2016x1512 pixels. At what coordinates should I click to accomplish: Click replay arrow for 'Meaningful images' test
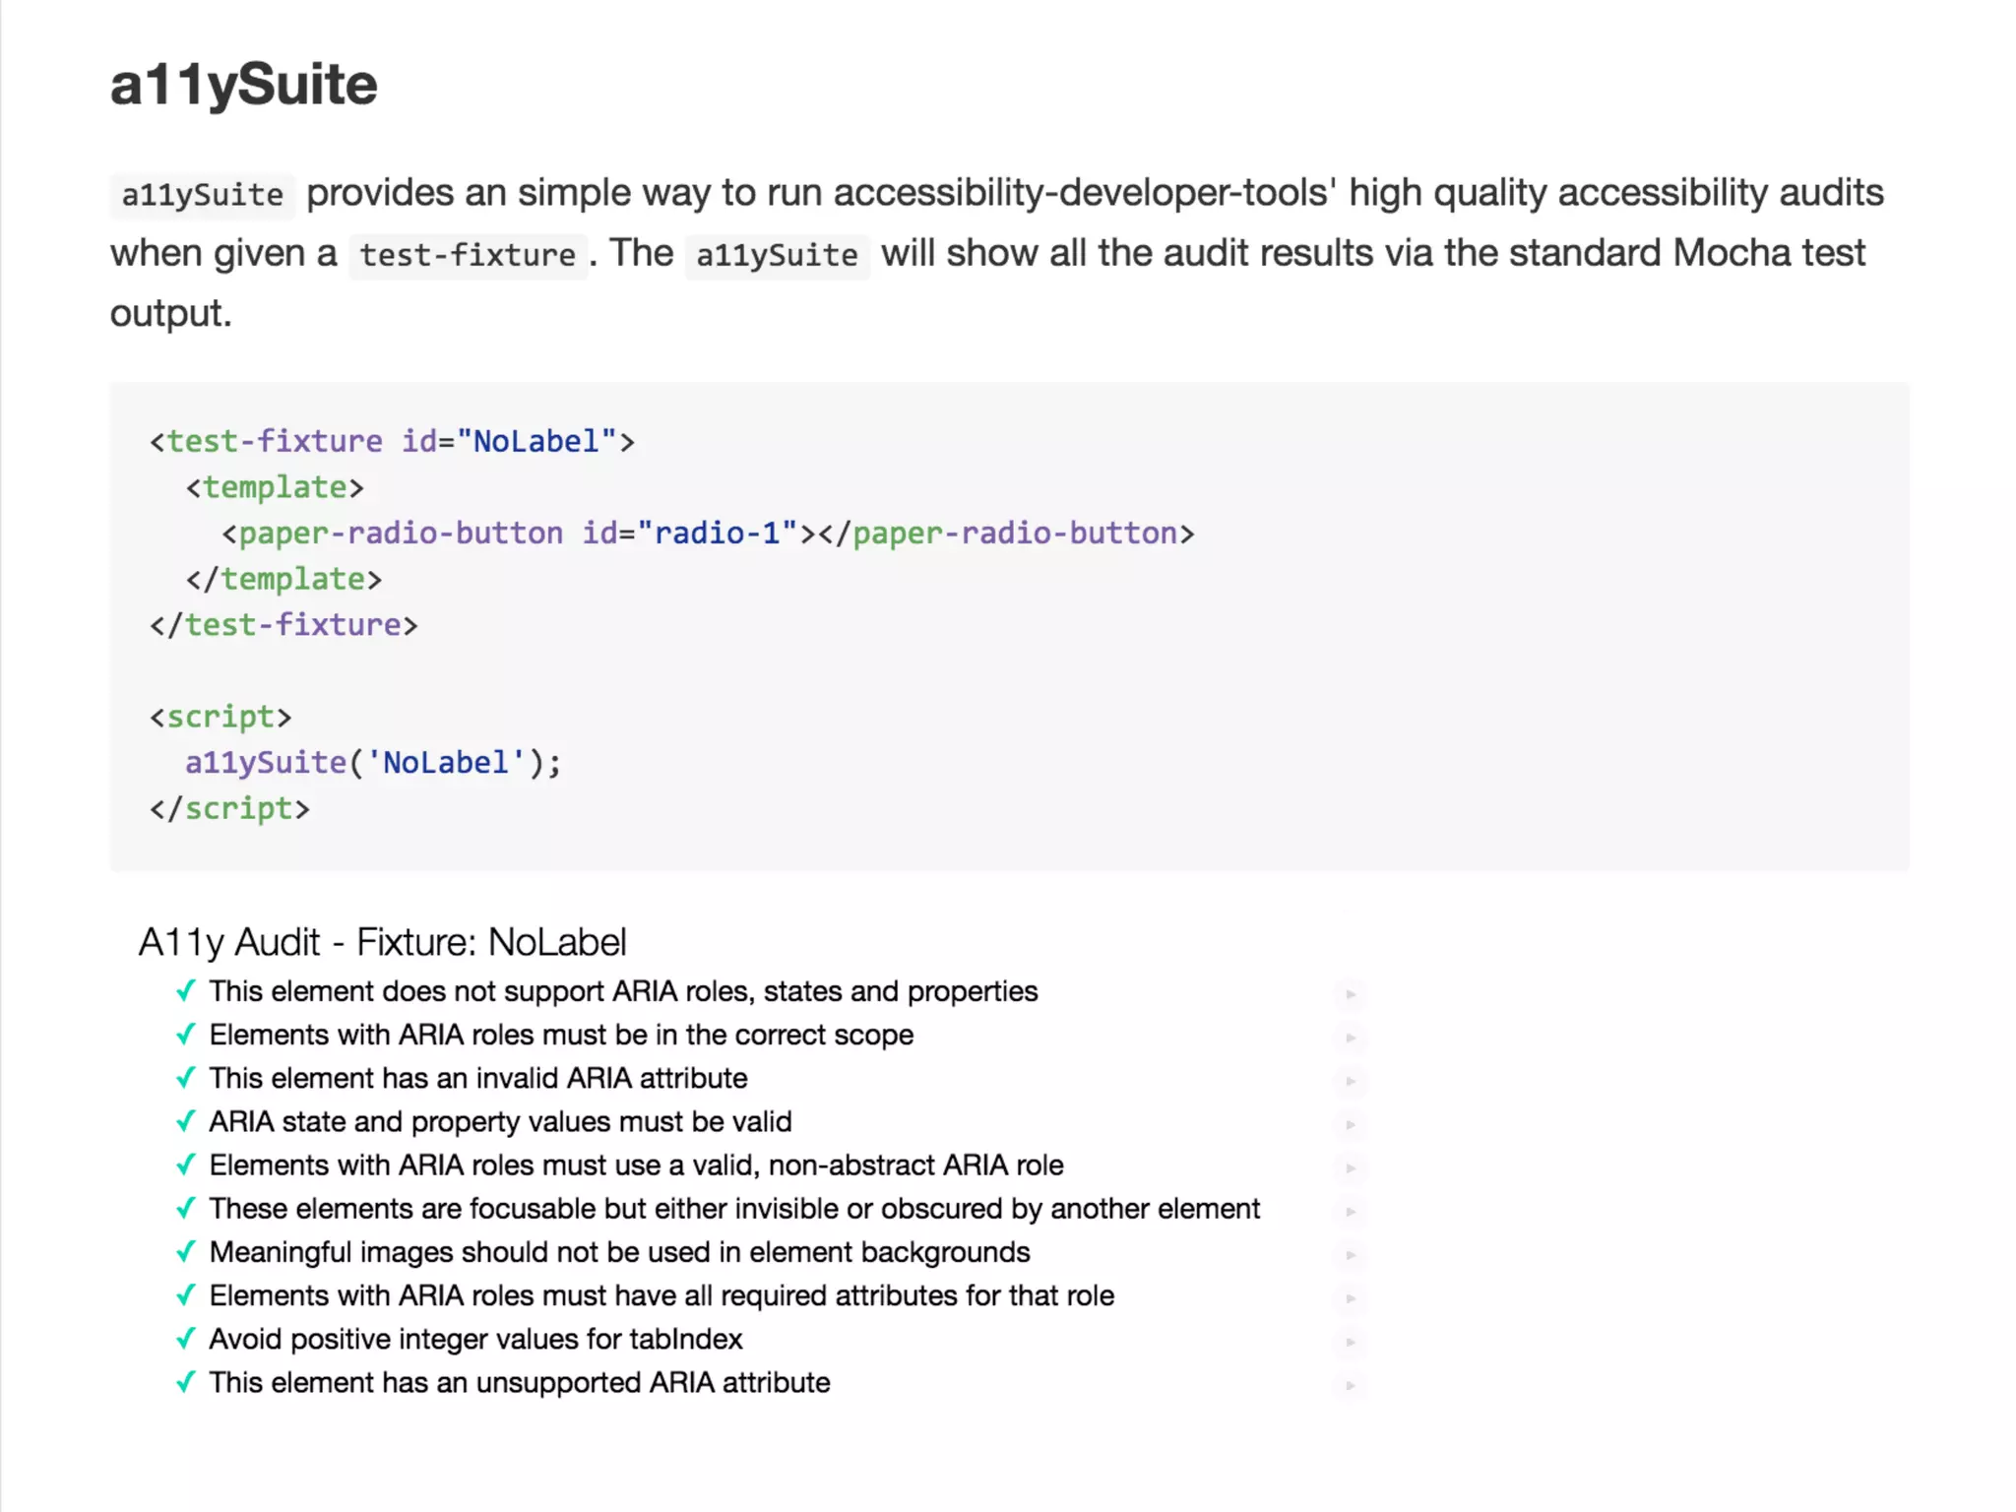[x=1351, y=1254]
